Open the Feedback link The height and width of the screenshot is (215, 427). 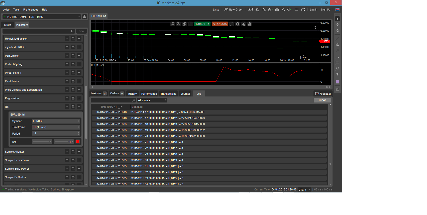click(x=323, y=94)
